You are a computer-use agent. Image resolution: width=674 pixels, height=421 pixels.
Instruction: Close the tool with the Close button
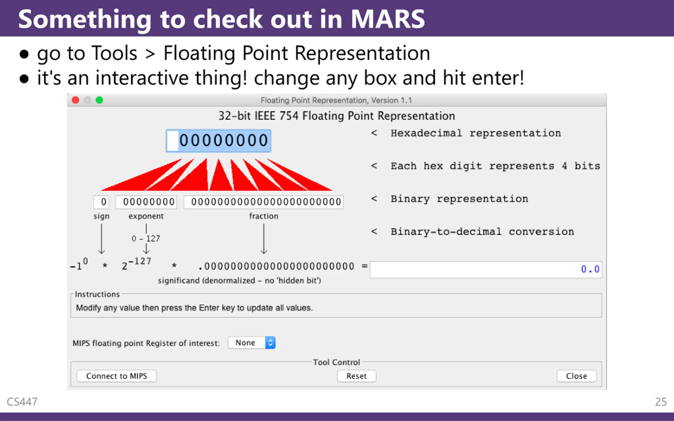(577, 376)
